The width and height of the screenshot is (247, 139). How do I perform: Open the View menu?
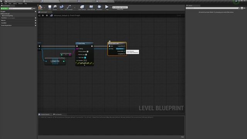click(x=10, y=3)
